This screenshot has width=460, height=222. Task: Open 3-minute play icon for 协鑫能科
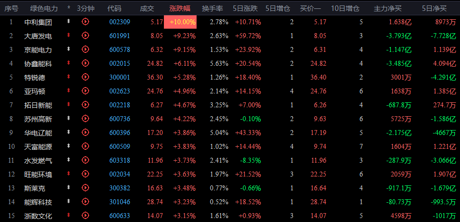pyautogui.click(x=85, y=63)
